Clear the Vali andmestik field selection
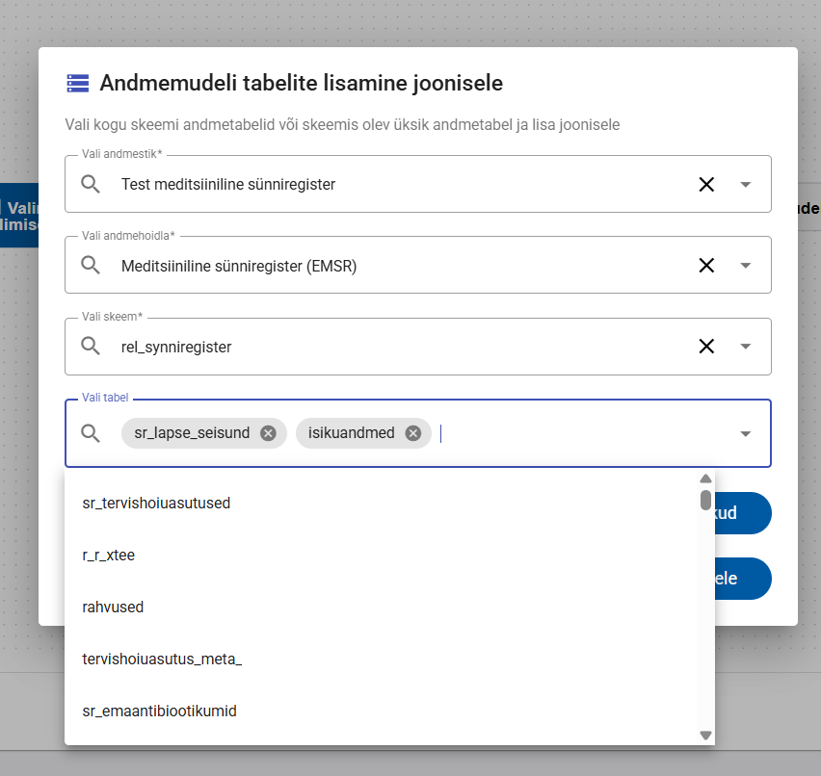Screen dimensions: 821x776 click(x=706, y=184)
